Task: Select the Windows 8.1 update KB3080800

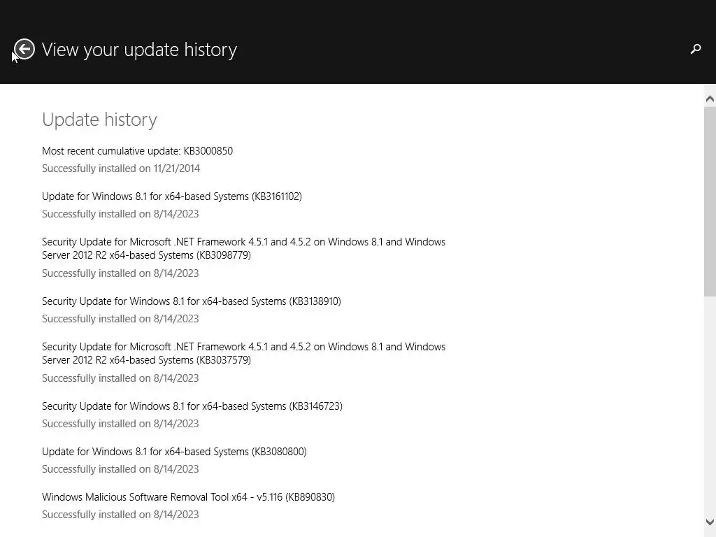Action: coord(174,452)
